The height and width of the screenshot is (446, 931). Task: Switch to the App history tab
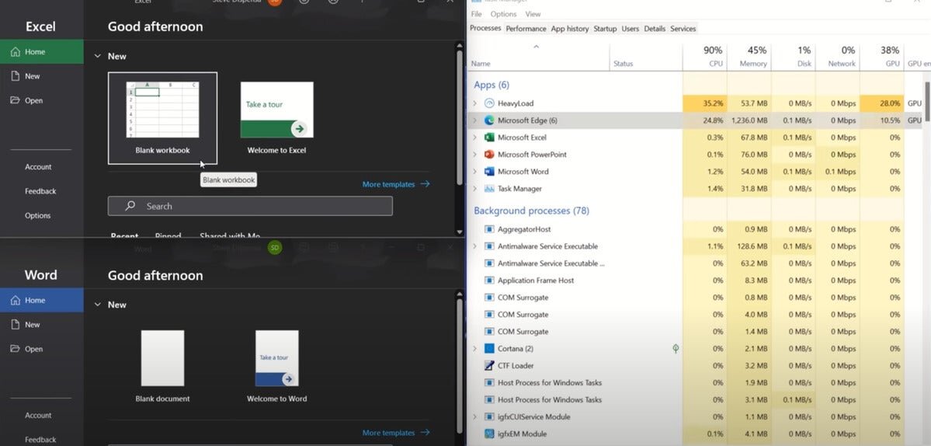(570, 29)
